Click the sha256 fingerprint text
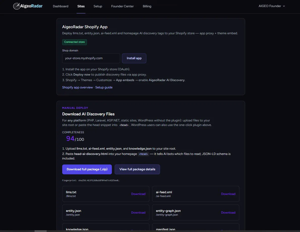300x232 pixels. click(91, 180)
